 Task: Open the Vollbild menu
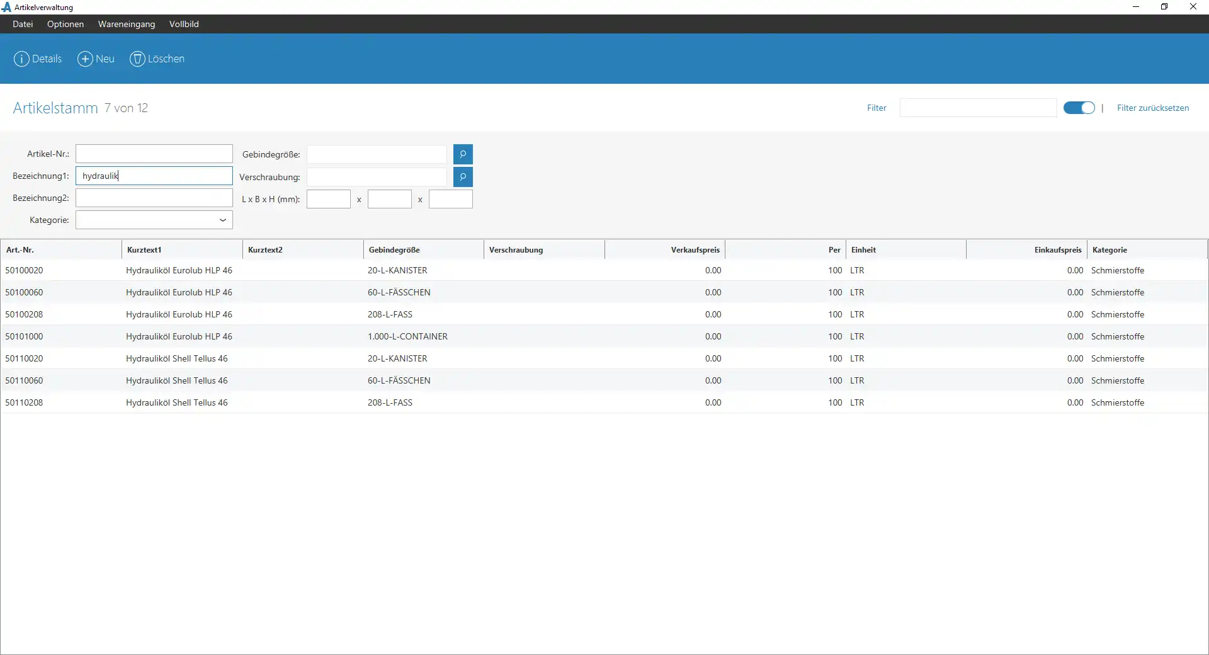(x=184, y=24)
